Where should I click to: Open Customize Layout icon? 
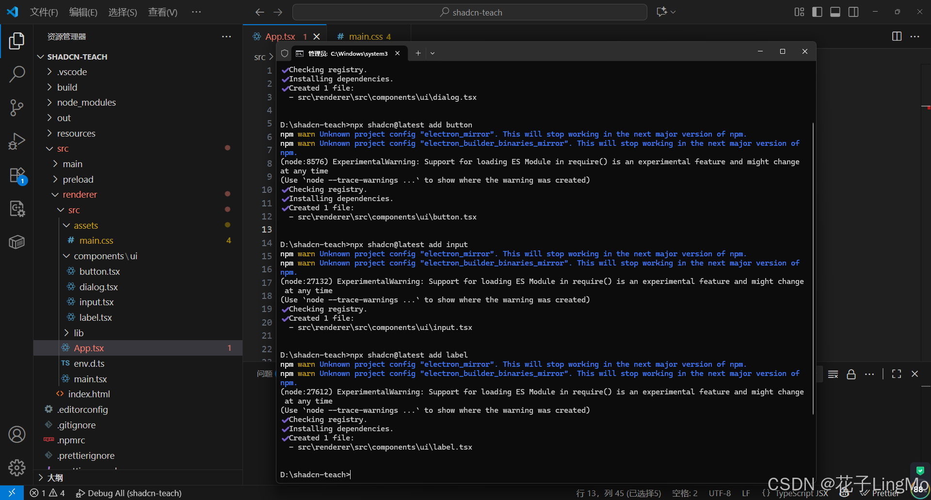pyautogui.click(x=799, y=12)
